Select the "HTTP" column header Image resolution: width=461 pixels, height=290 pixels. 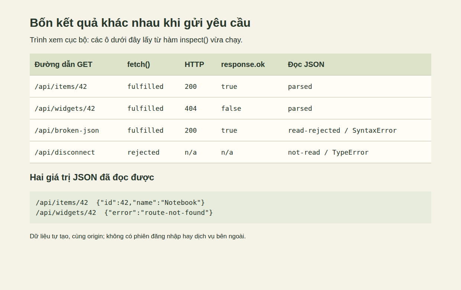coord(199,64)
